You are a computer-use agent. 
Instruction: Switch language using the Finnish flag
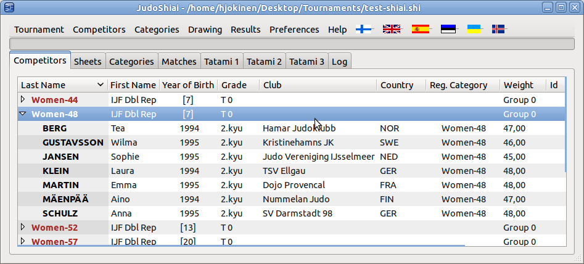pos(364,29)
